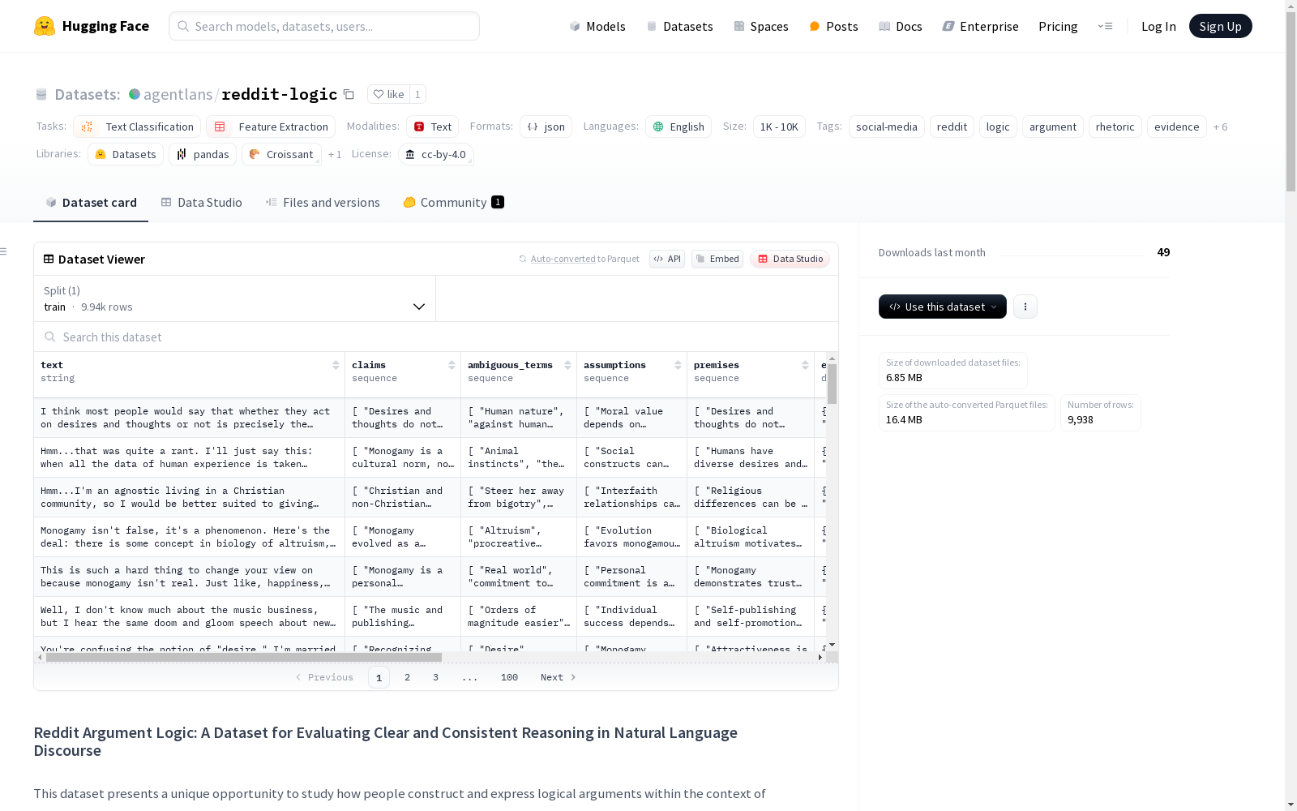Open the agentlans profile link

[178, 94]
